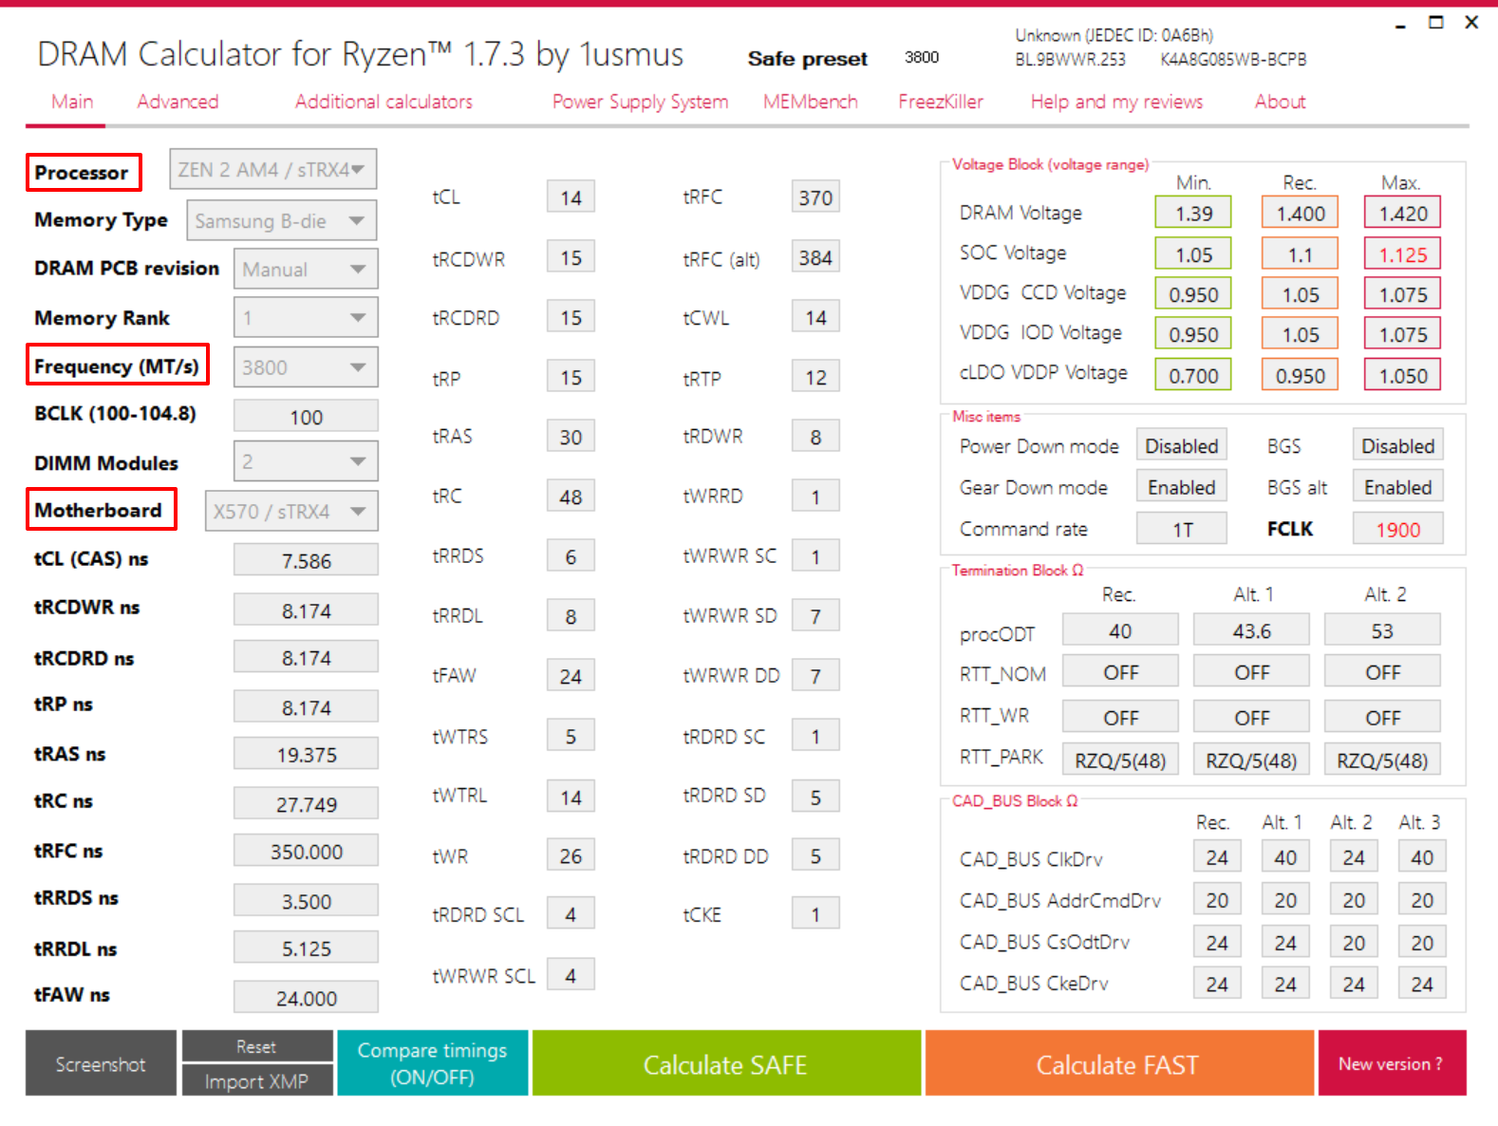Select the tRFC value 370
Image resolution: width=1498 pixels, height=1126 pixels.
coord(815,197)
